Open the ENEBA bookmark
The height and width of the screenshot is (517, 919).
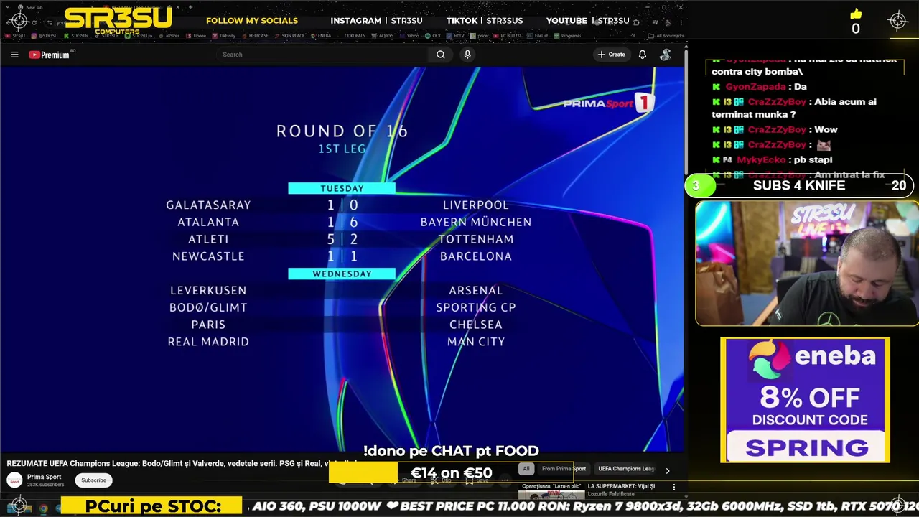[321, 35]
